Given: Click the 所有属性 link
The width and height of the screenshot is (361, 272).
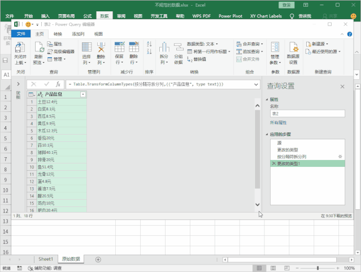Looking at the screenshot, I should (278, 123).
